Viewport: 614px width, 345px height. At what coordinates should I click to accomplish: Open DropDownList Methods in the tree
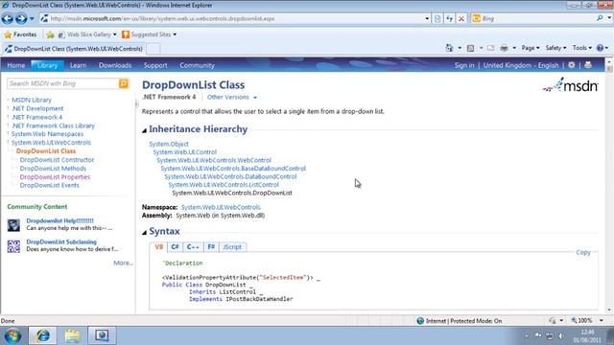[x=53, y=169]
